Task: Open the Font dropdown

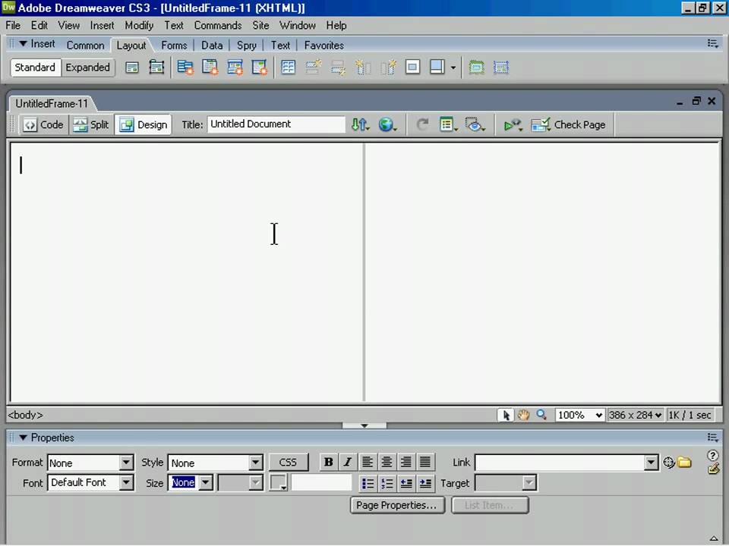Action: [x=126, y=482]
